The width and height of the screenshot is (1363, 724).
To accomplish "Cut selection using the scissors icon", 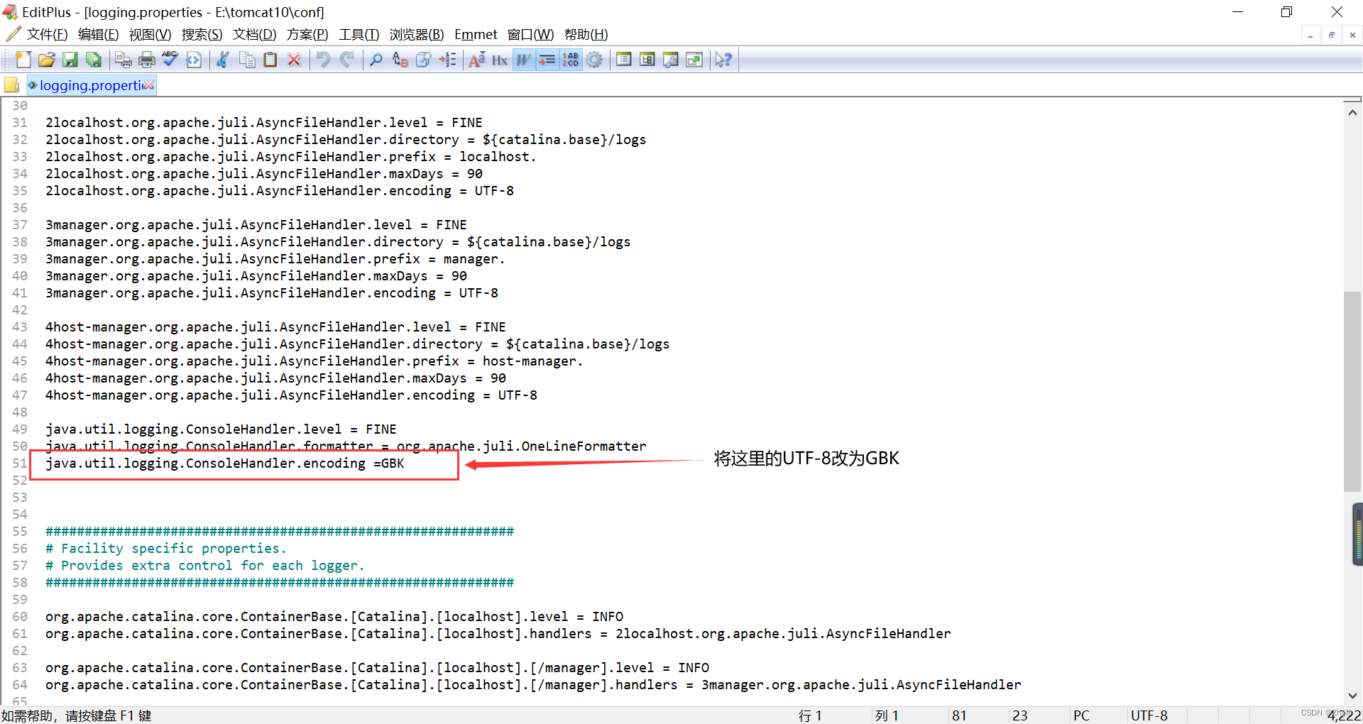I will tap(223, 60).
